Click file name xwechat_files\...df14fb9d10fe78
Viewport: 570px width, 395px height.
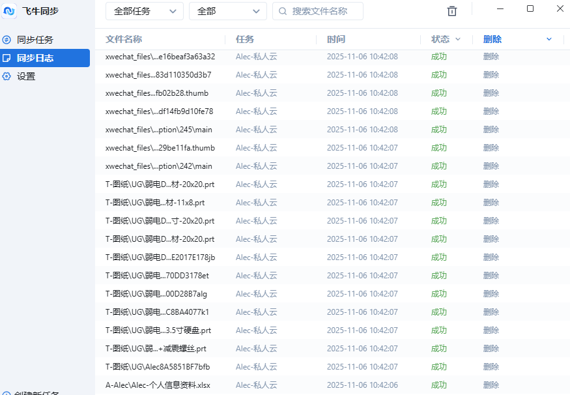pos(159,111)
